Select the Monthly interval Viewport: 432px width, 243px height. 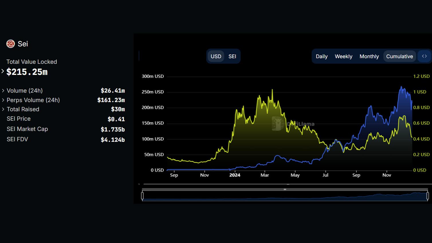[x=369, y=56]
